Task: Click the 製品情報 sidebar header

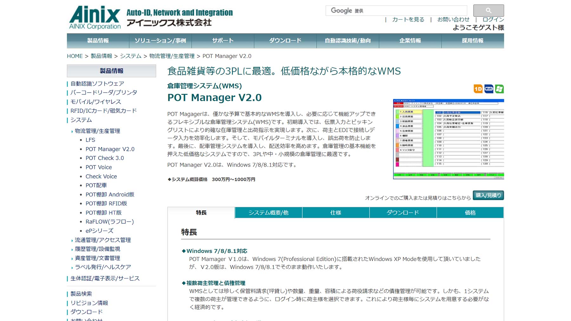Action: [x=111, y=71]
